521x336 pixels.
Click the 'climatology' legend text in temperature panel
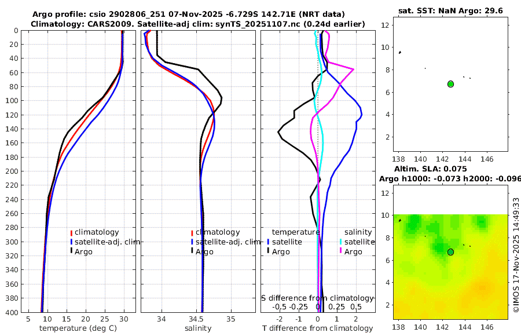pos(97,232)
